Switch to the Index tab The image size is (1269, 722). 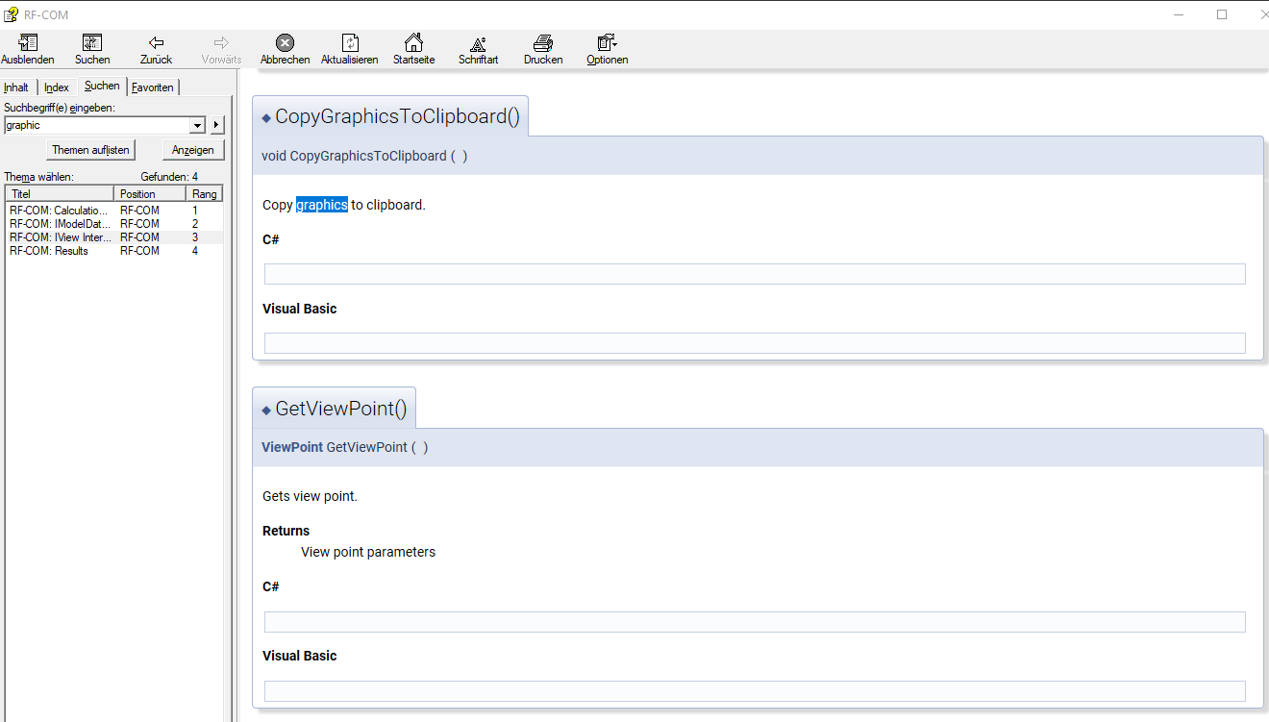pyautogui.click(x=56, y=87)
